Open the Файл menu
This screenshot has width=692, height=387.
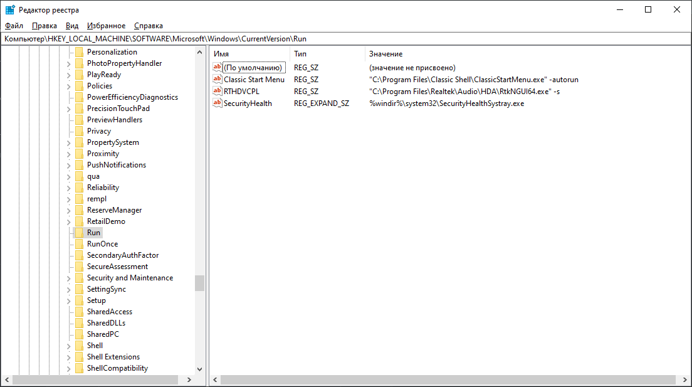click(x=14, y=26)
